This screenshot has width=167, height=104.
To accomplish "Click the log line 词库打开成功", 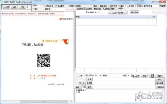I will 81,90.
